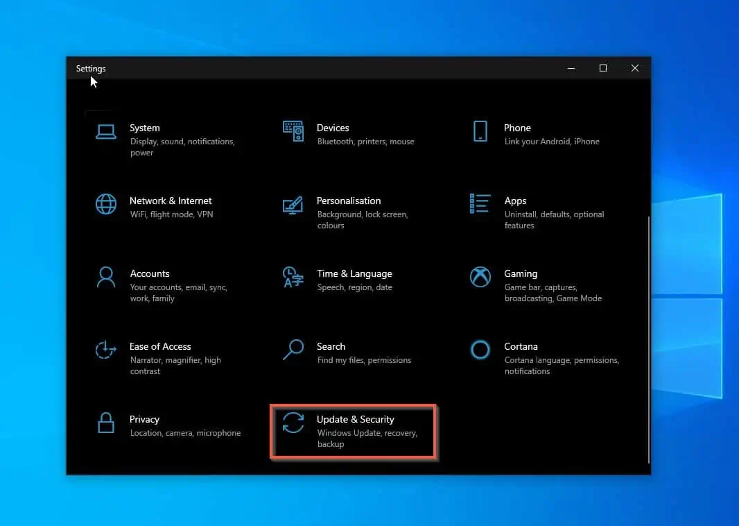
Task: Select the Search category title
Action: click(x=331, y=346)
